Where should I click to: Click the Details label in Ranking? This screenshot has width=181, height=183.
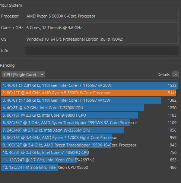click(x=163, y=75)
